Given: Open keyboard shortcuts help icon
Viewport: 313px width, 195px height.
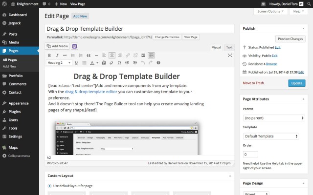Looking at the screenshot, I should [x=158, y=63].
